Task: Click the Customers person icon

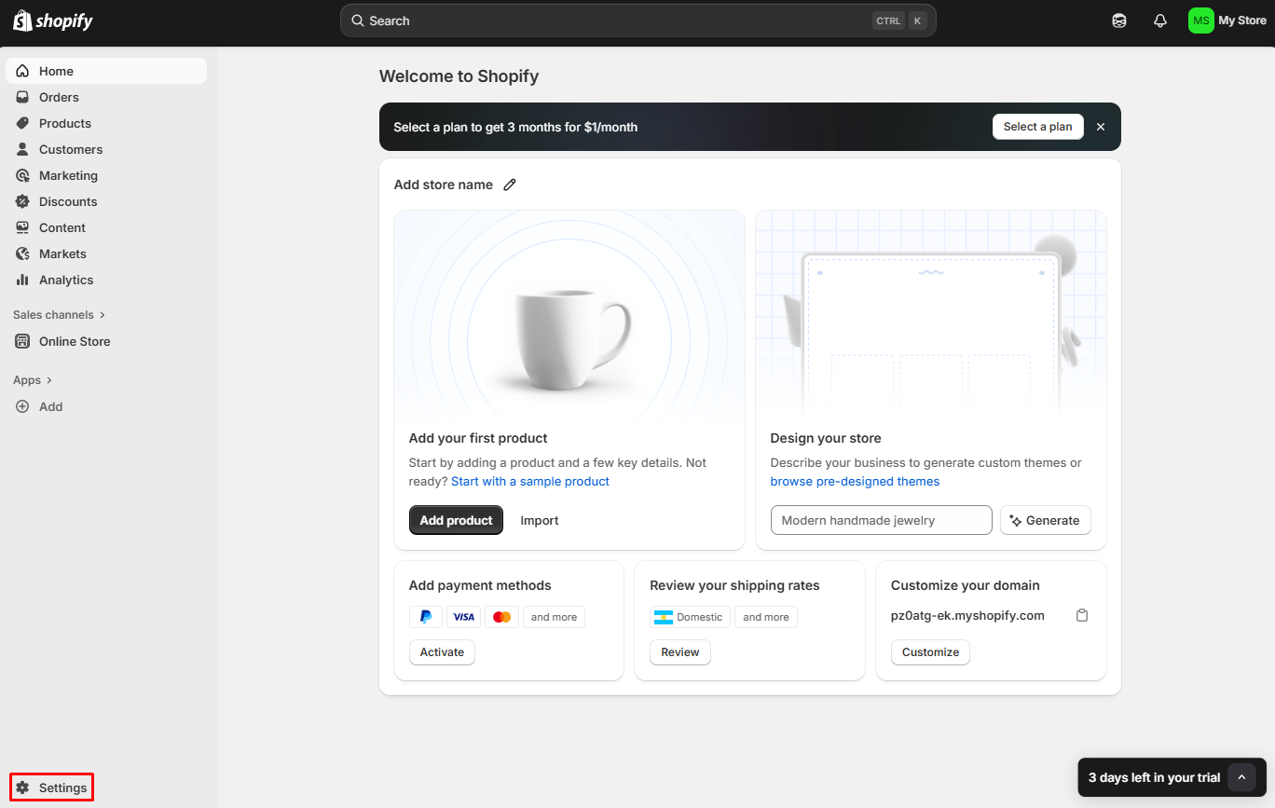Action: (x=22, y=149)
